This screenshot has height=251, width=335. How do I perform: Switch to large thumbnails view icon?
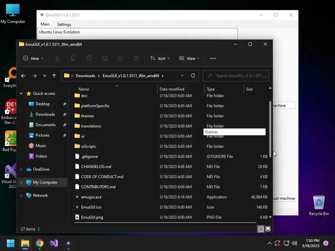point(268,229)
